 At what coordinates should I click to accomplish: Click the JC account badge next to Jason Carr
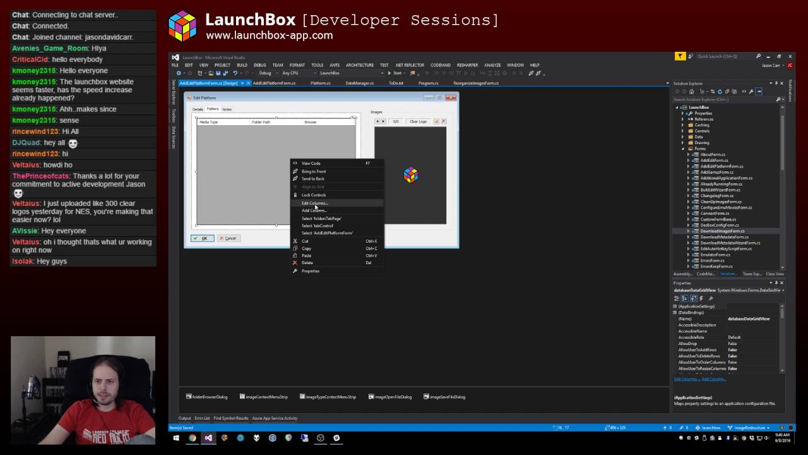click(x=790, y=65)
